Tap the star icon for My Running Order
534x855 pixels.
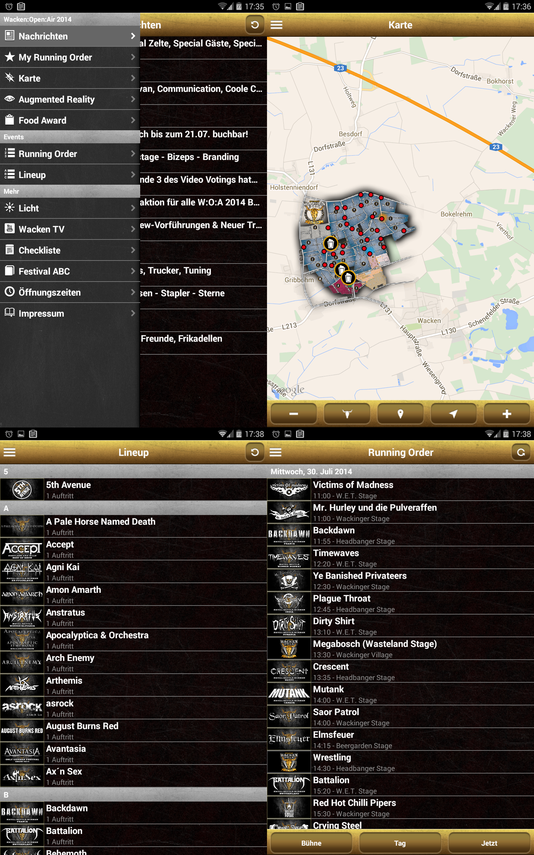coord(10,56)
